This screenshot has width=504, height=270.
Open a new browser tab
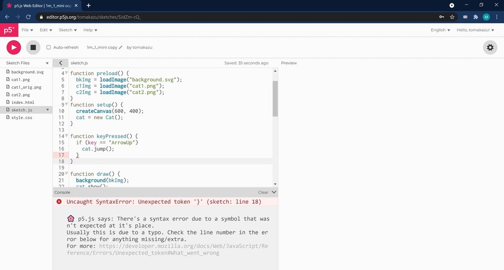[x=89, y=5]
